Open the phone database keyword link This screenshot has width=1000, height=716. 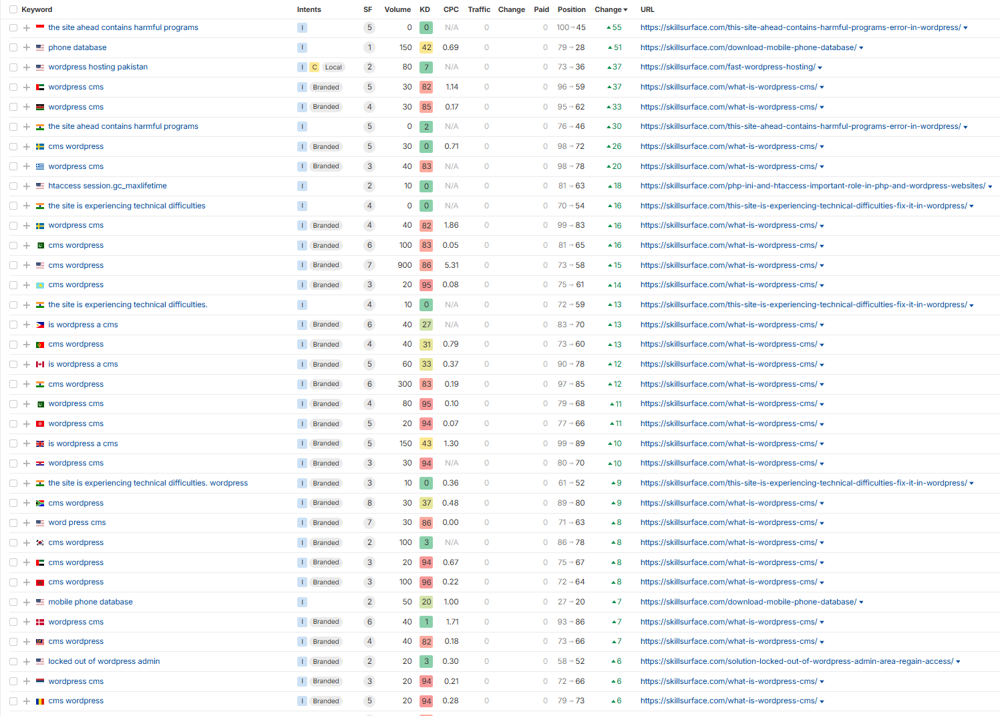click(77, 47)
